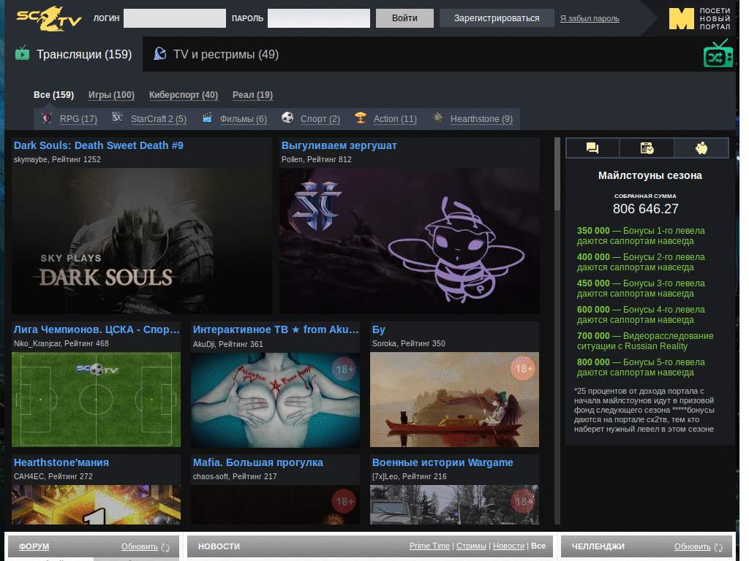The image size is (749, 561).
Task: Open Action (11) category link
Action: click(x=395, y=119)
